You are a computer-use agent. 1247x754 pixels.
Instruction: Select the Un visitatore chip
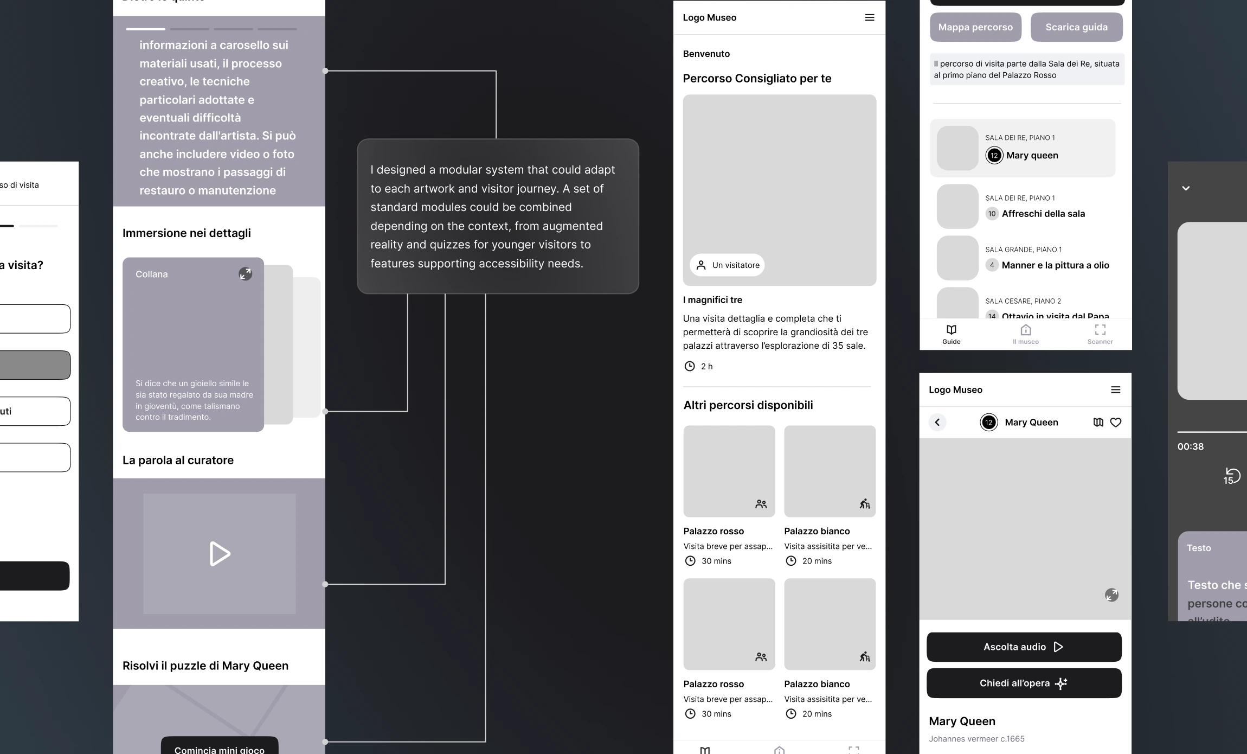point(727,265)
